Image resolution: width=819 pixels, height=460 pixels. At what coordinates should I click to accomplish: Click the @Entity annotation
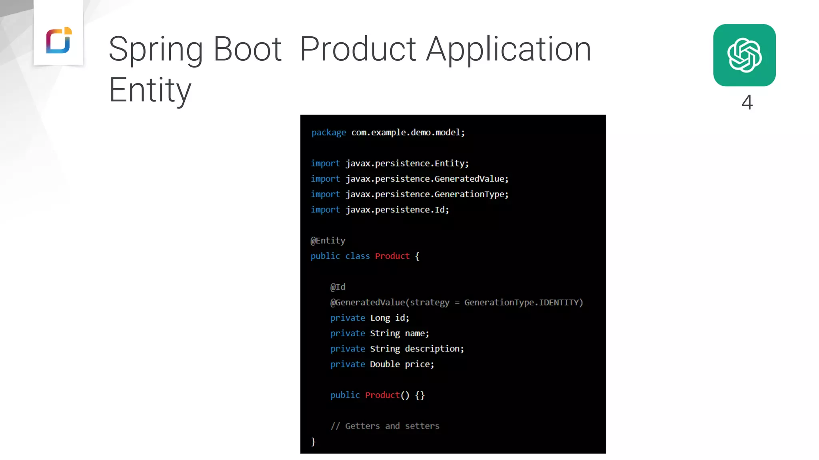coord(328,240)
